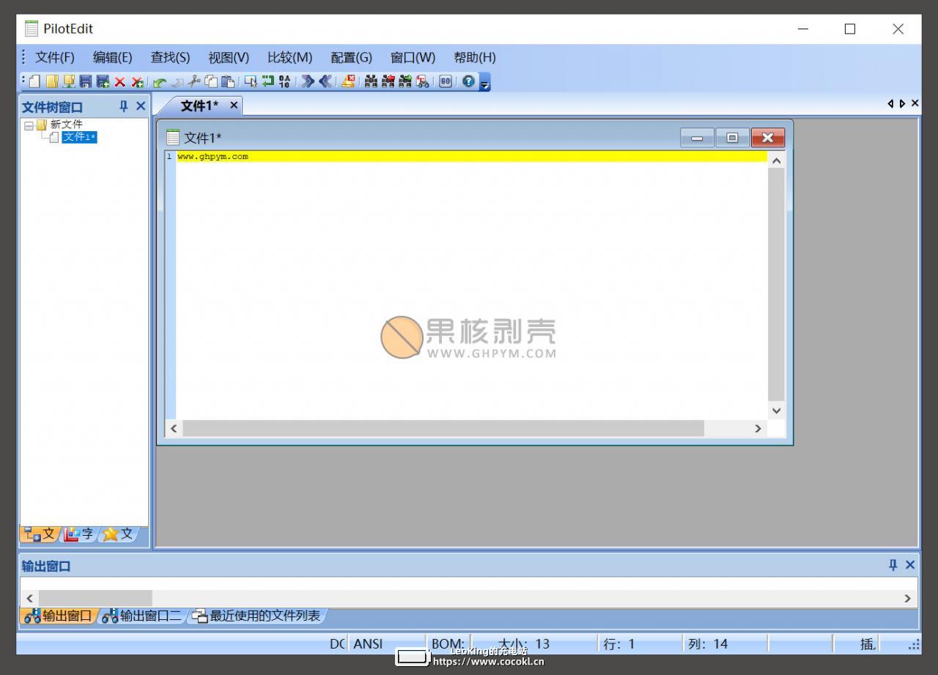Close the active document using the tab bar X

pyautogui.click(x=915, y=104)
